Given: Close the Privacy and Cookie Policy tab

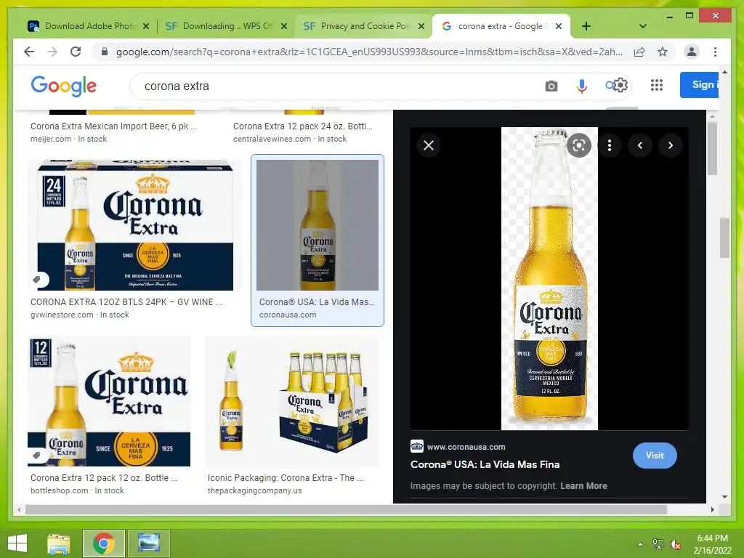Looking at the screenshot, I should point(421,26).
